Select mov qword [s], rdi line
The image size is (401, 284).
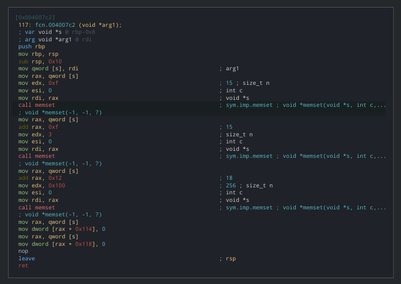pyautogui.click(x=48, y=69)
